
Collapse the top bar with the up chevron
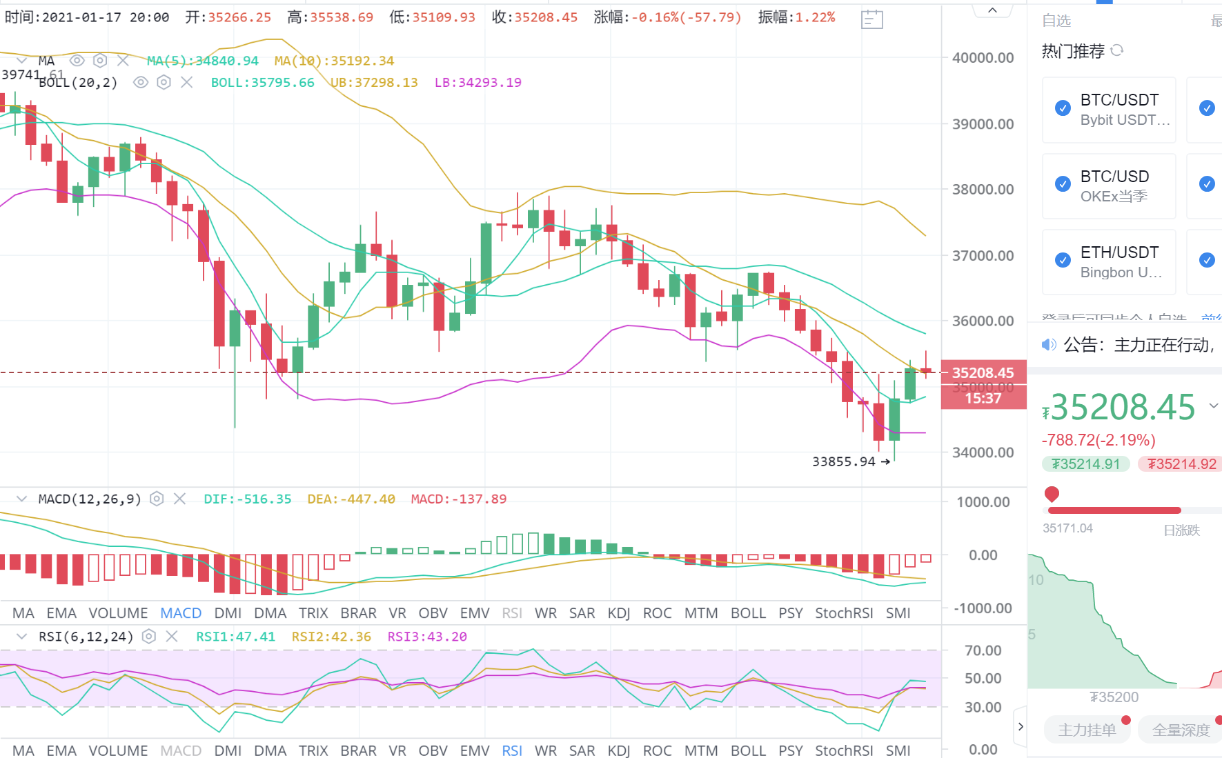point(992,10)
